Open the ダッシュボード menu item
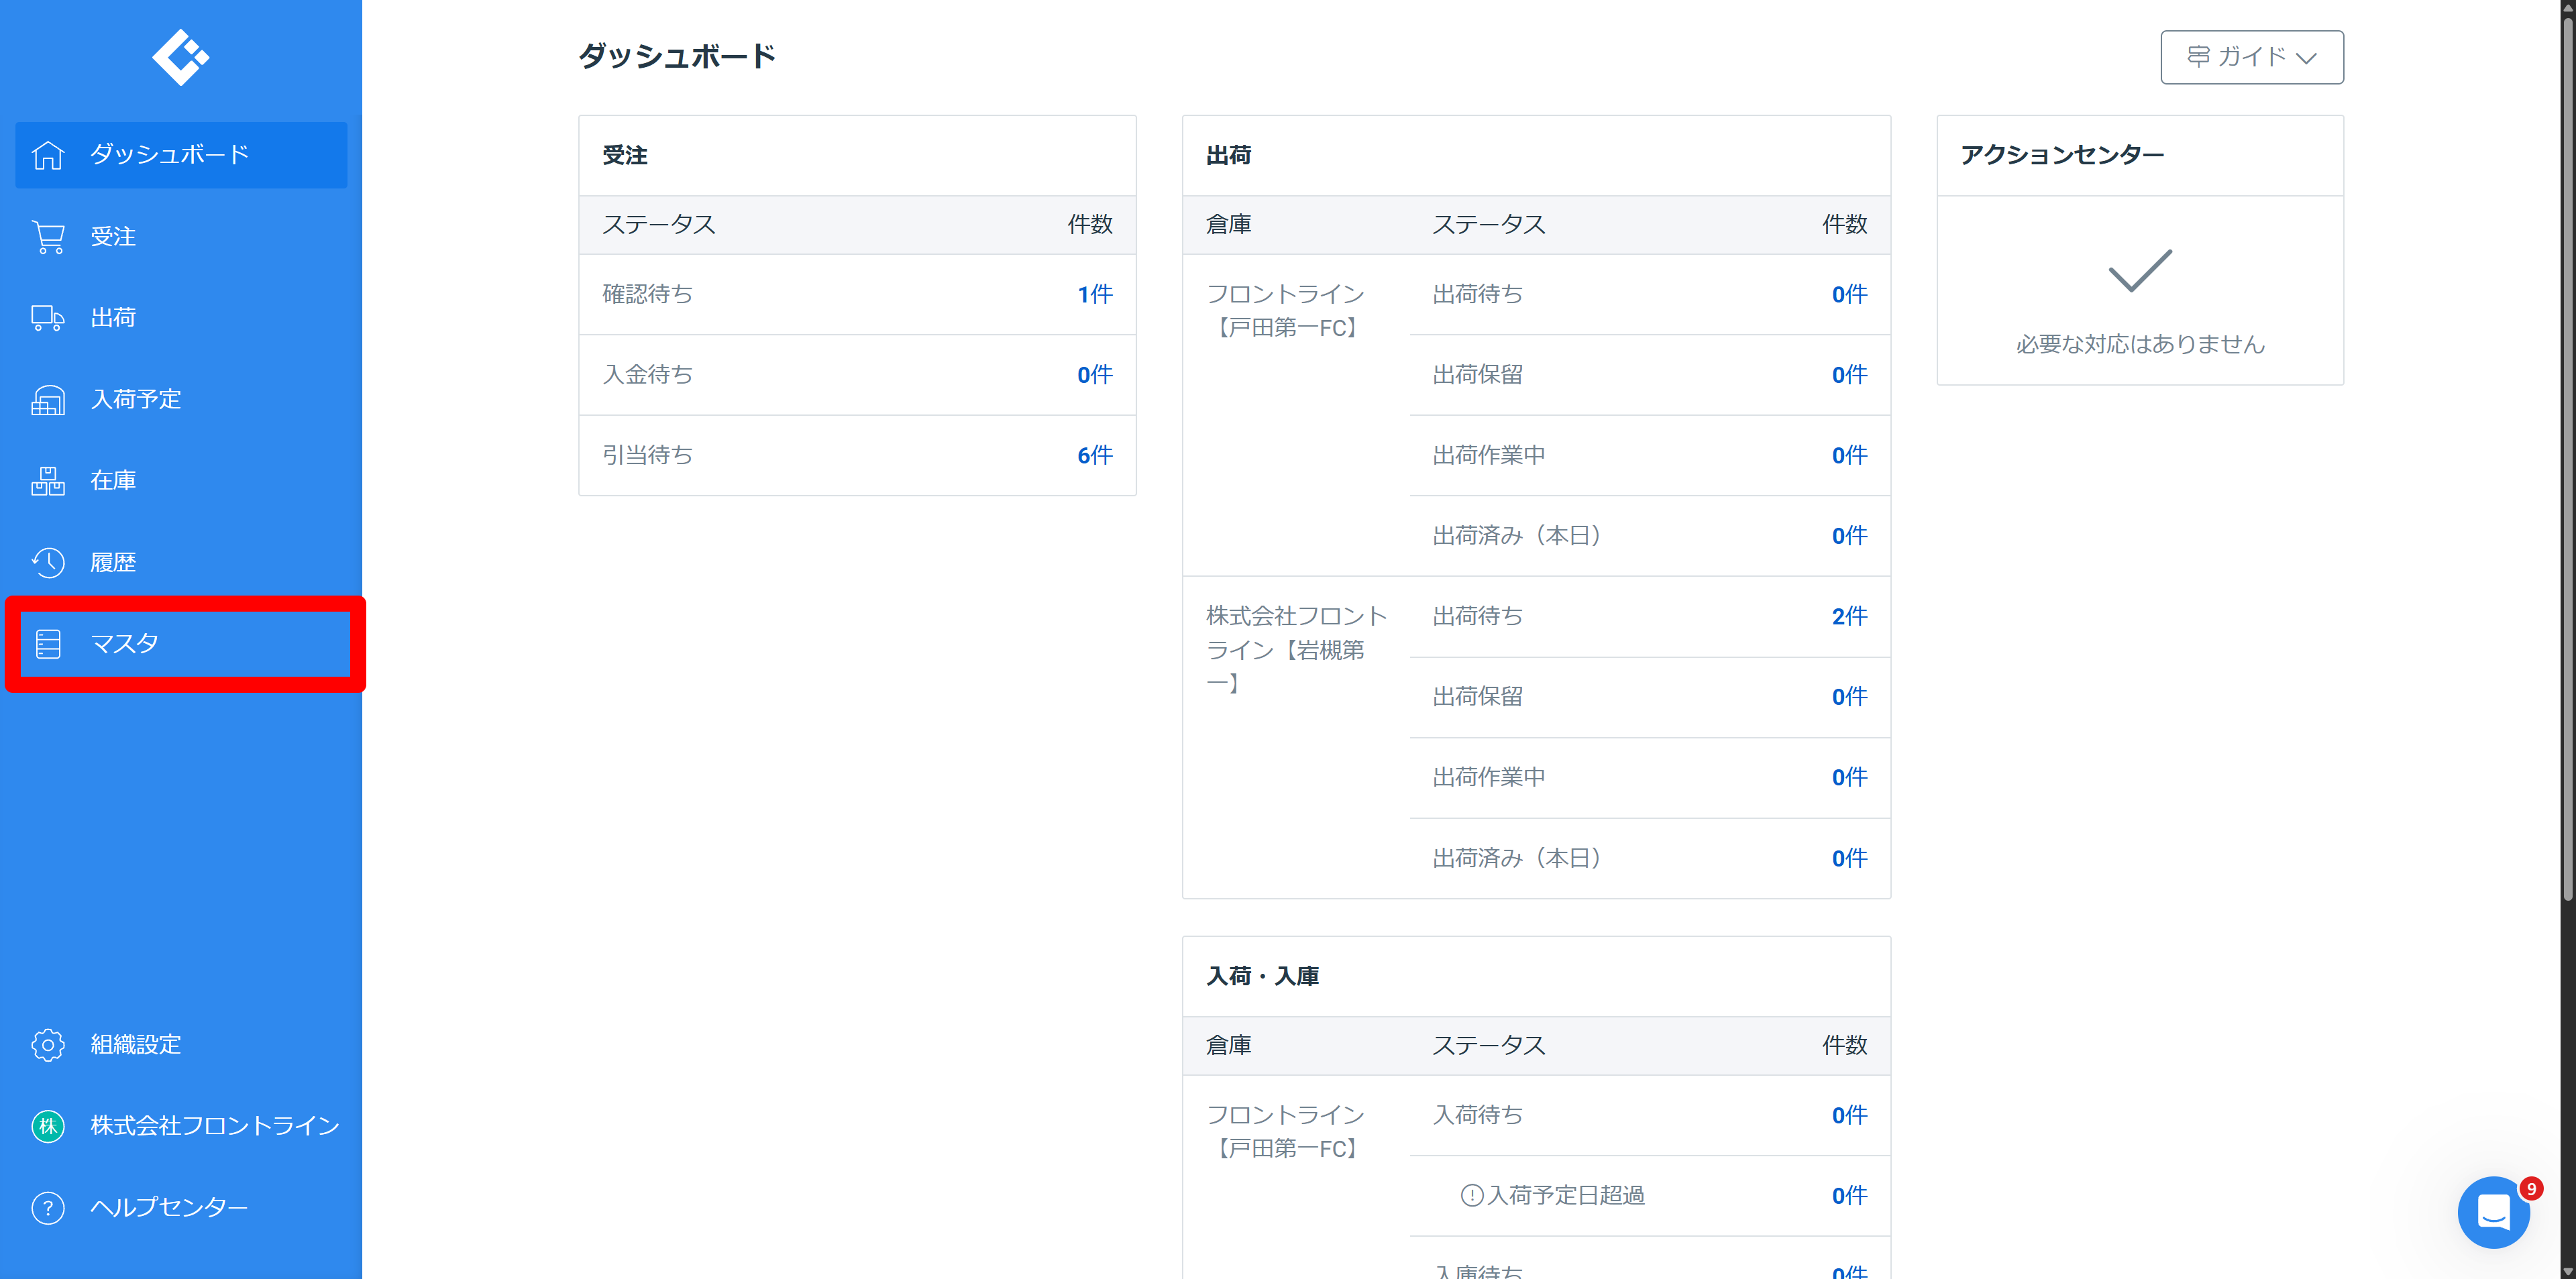 [181, 155]
